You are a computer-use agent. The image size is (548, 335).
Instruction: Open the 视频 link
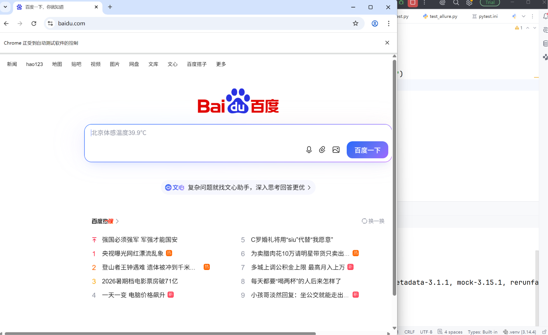coord(96,64)
